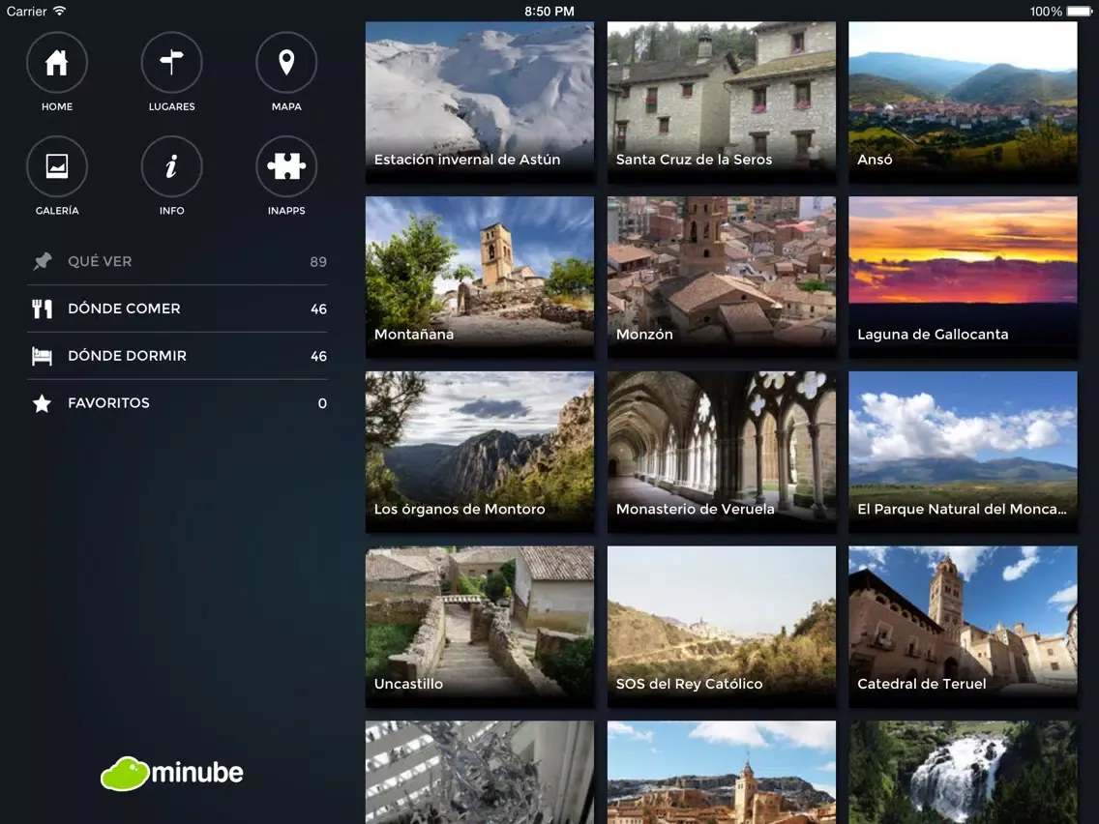This screenshot has height=824, width=1099.
Task: Open the Galería picture icon
Action: (x=57, y=166)
